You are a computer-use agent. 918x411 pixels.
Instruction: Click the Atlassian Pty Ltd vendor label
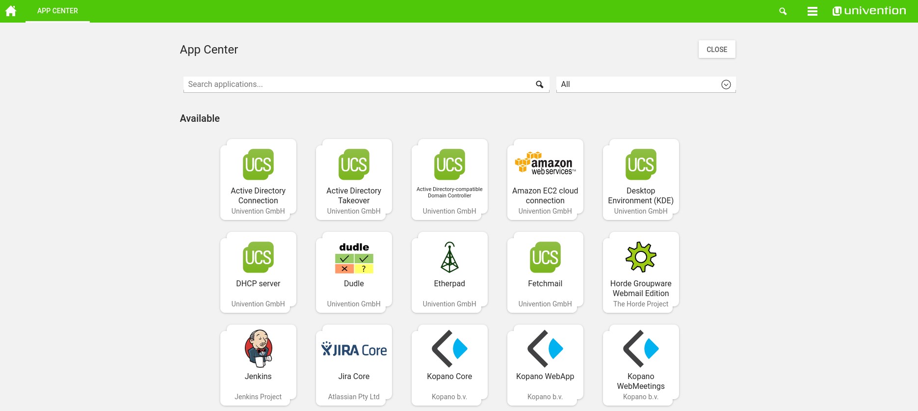click(x=354, y=397)
